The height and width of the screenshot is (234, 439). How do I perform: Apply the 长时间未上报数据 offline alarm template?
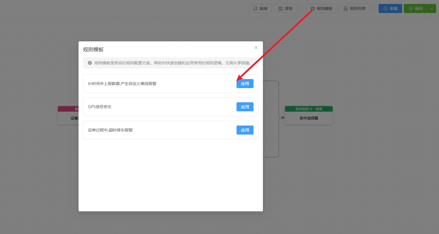point(245,84)
